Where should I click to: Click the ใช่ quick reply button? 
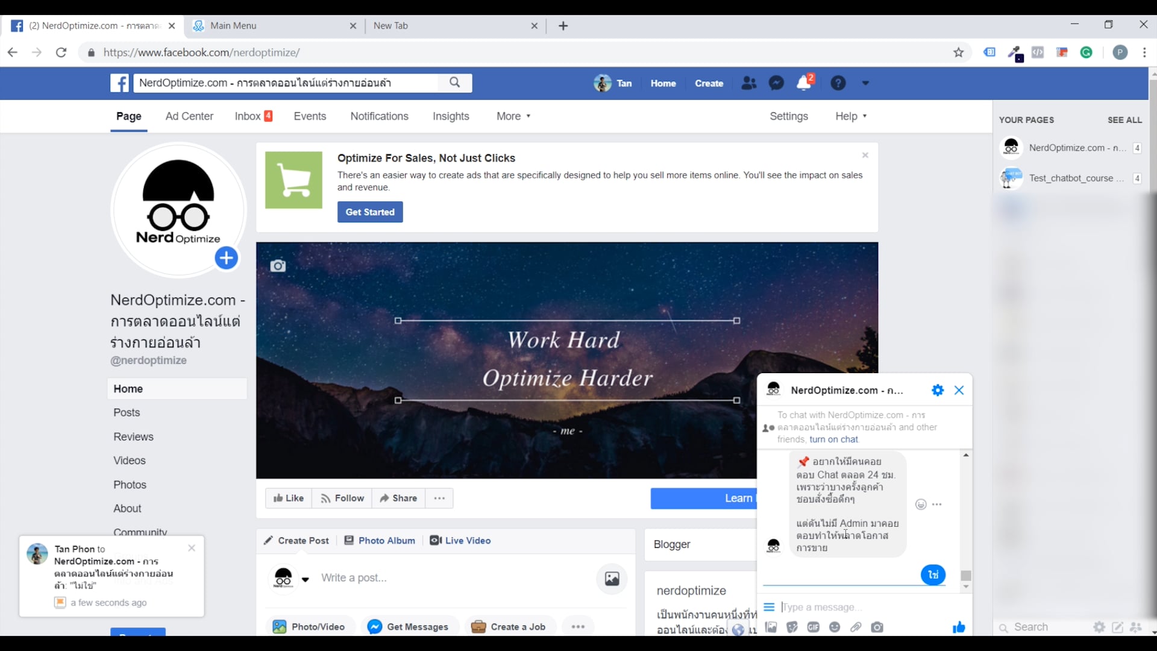pyautogui.click(x=933, y=575)
